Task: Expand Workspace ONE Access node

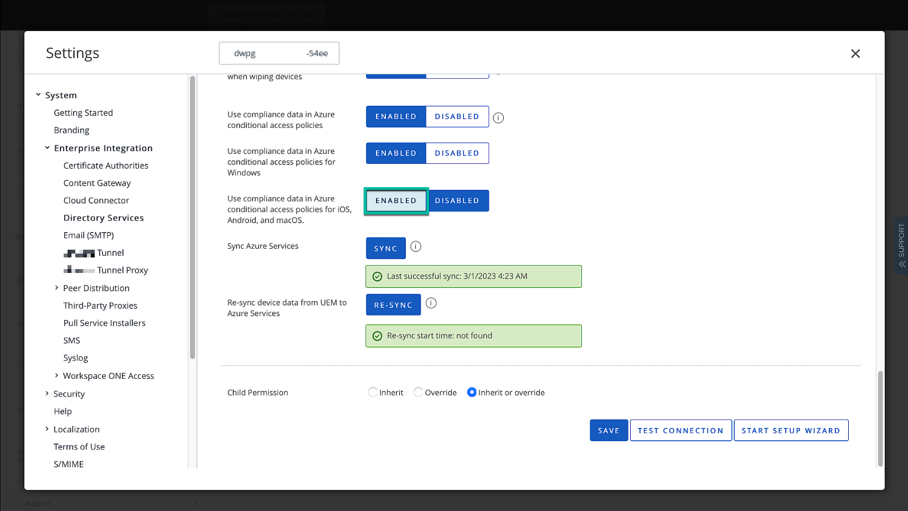Action: coord(56,375)
